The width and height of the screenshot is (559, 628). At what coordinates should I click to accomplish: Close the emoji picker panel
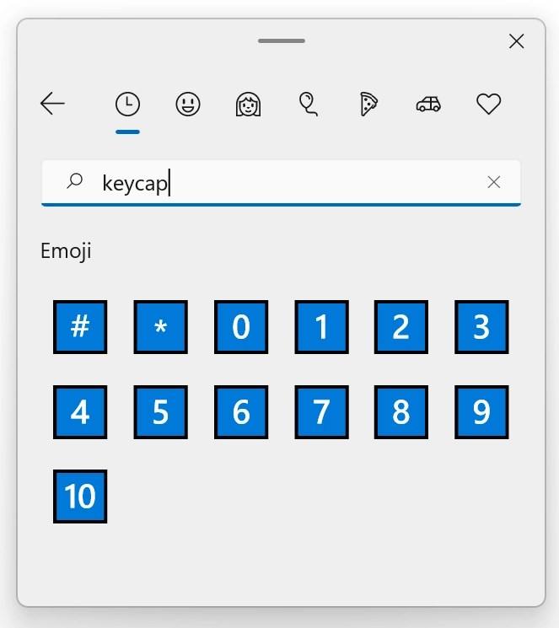[517, 40]
